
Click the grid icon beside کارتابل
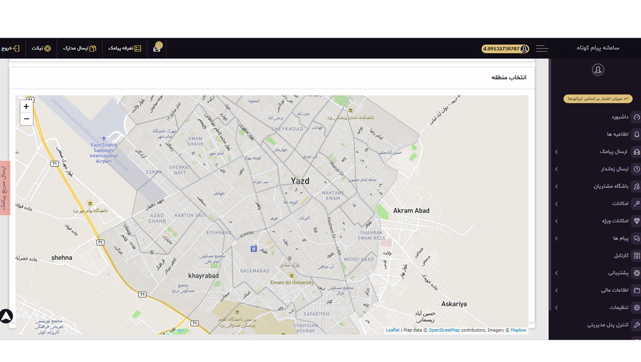click(636, 256)
